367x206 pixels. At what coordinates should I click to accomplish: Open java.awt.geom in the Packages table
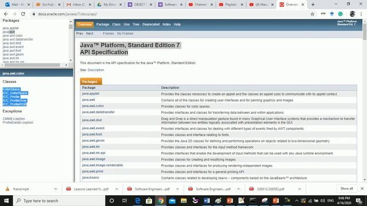pyautogui.click(x=93, y=141)
